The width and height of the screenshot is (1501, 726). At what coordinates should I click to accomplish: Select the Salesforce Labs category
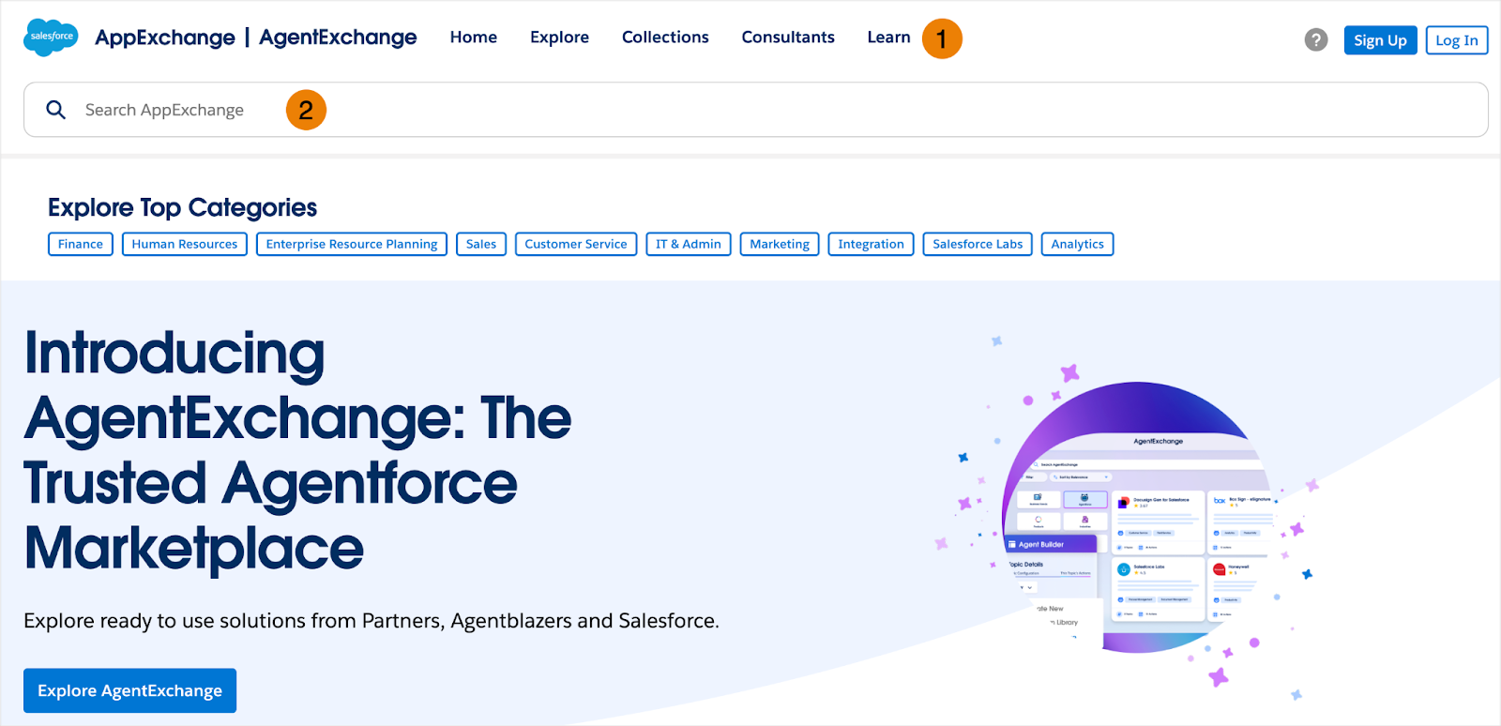[978, 244]
